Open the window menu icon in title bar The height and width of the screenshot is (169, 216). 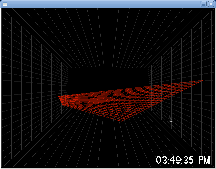tap(5, 4)
